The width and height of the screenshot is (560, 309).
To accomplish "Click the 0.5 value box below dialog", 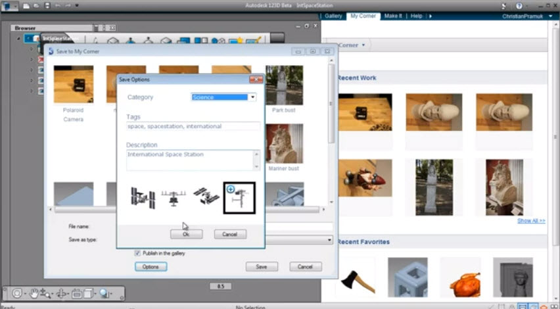I will tap(220, 286).
